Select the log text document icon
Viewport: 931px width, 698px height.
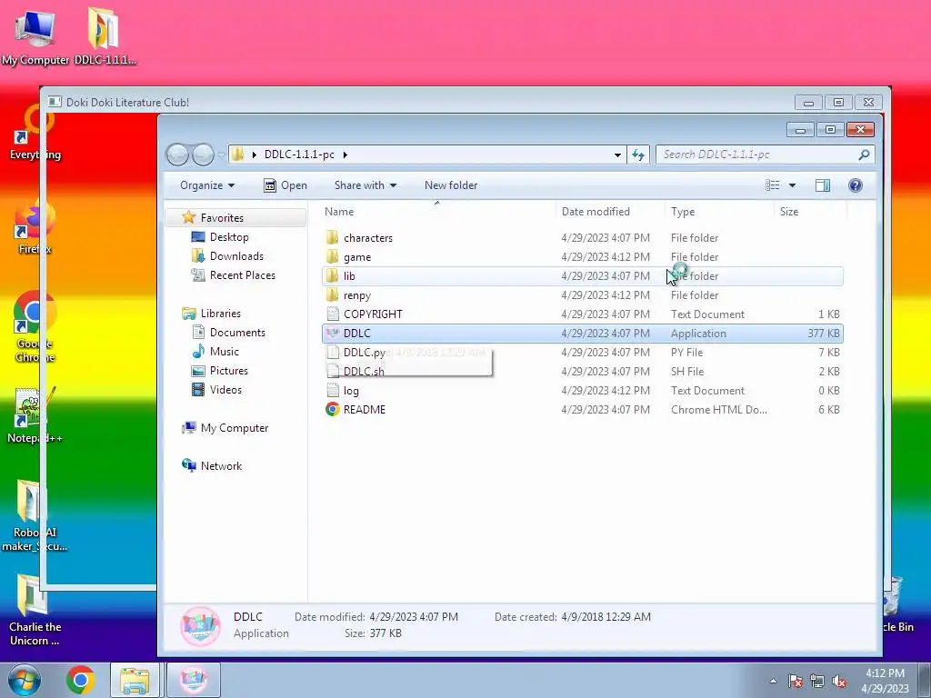coord(333,391)
